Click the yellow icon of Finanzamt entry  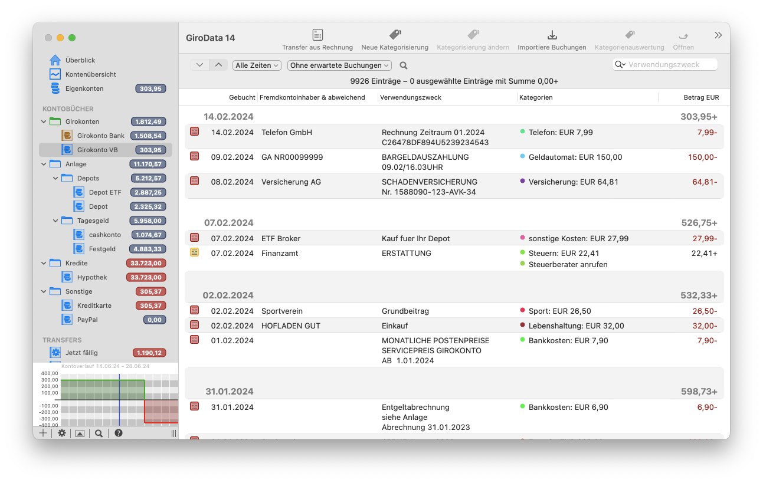pyautogui.click(x=194, y=252)
